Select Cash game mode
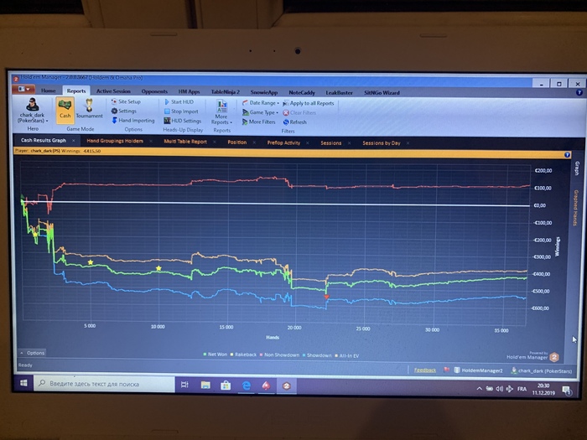 pos(65,109)
